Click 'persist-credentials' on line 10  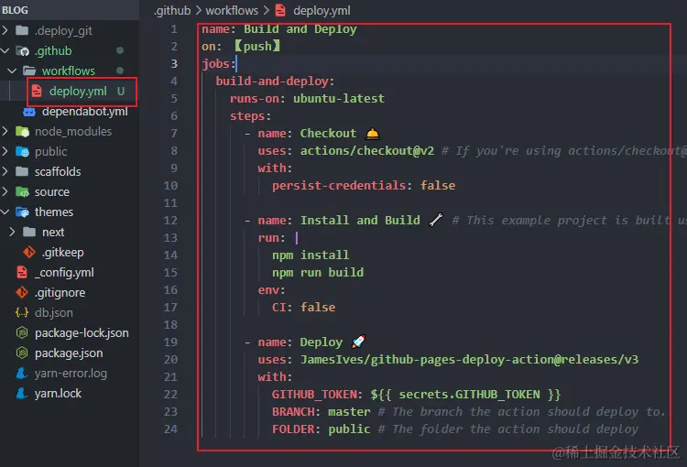[x=339, y=185]
